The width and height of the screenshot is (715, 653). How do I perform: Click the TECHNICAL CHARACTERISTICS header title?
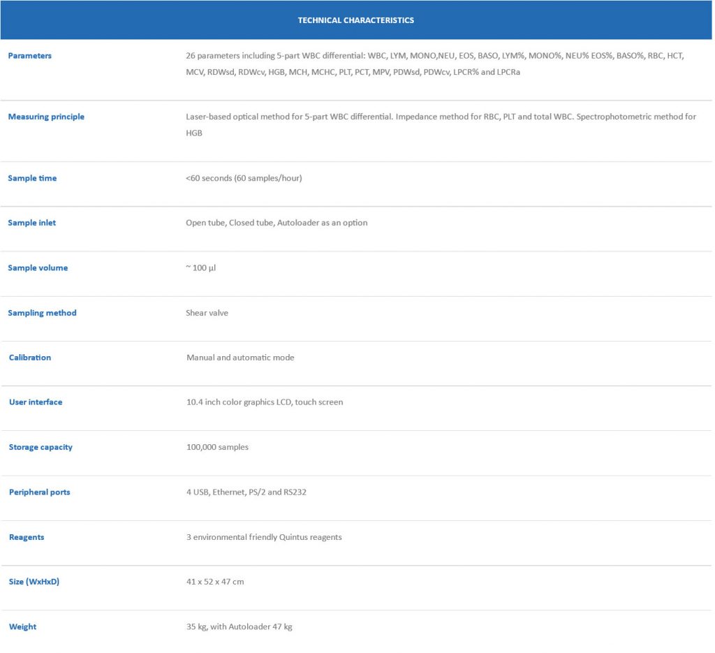point(355,20)
